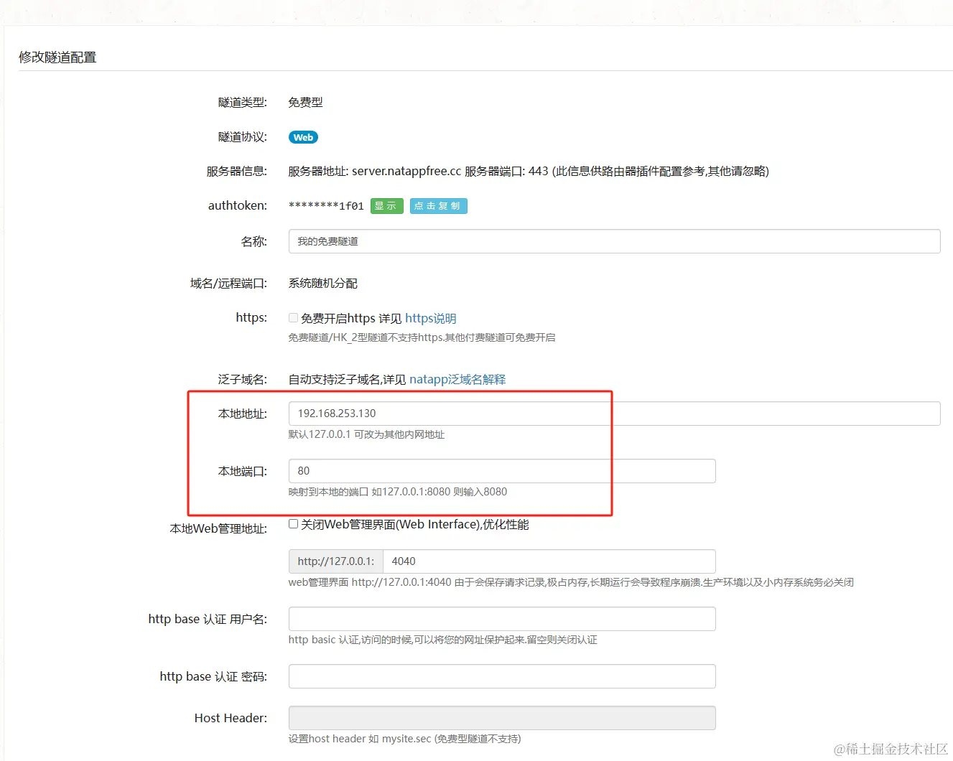Click the 服务器信息 label
The width and height of the screenshot is (953, 761).
[237, 172]
